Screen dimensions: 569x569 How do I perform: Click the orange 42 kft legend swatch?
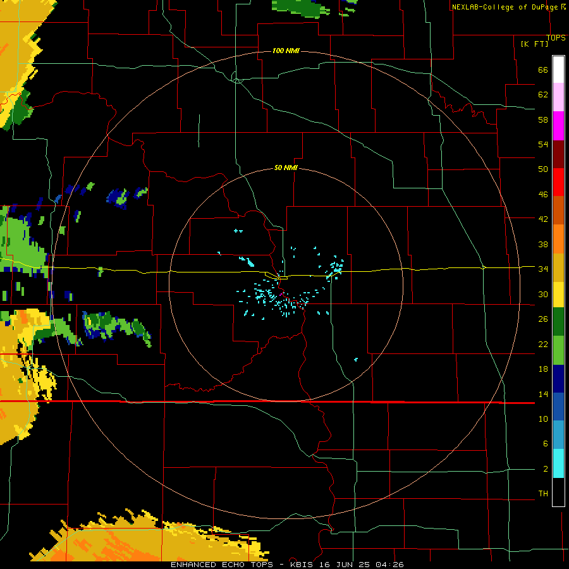(x=558, y=239)
